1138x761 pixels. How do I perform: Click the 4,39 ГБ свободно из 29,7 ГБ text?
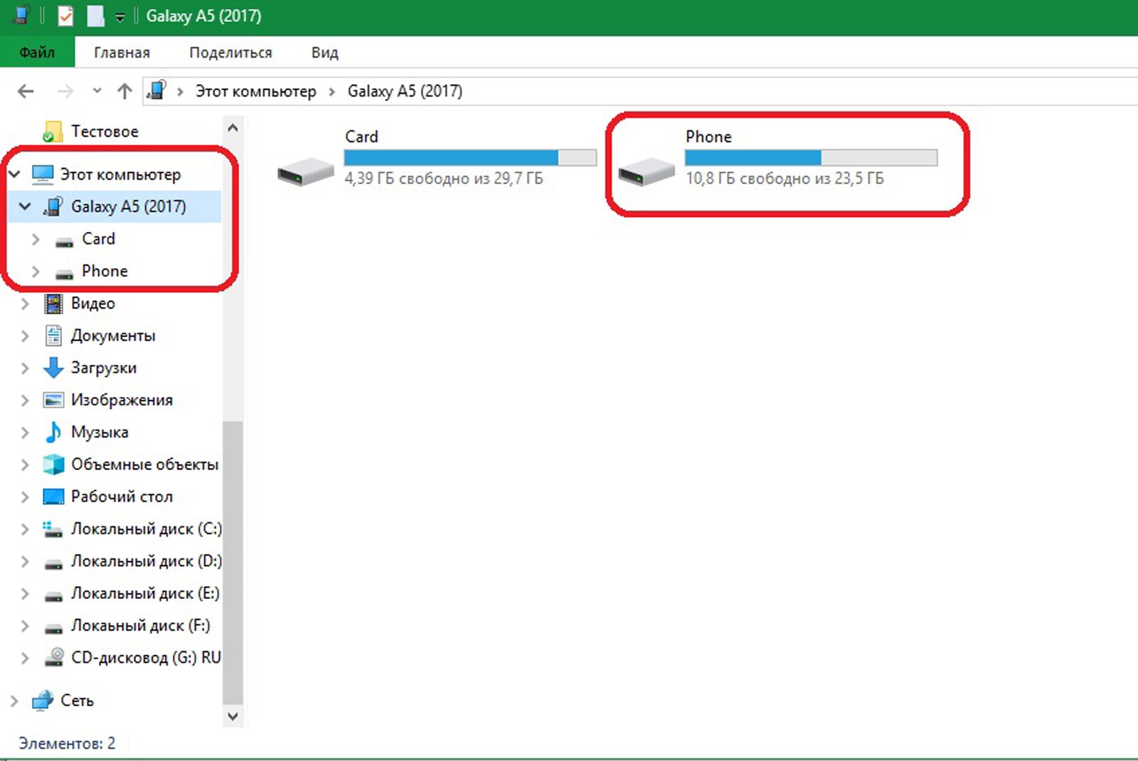click(x=444, y=179)
